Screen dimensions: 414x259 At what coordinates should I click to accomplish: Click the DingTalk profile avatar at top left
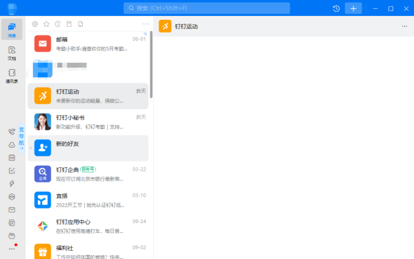(x=12, y=8)
